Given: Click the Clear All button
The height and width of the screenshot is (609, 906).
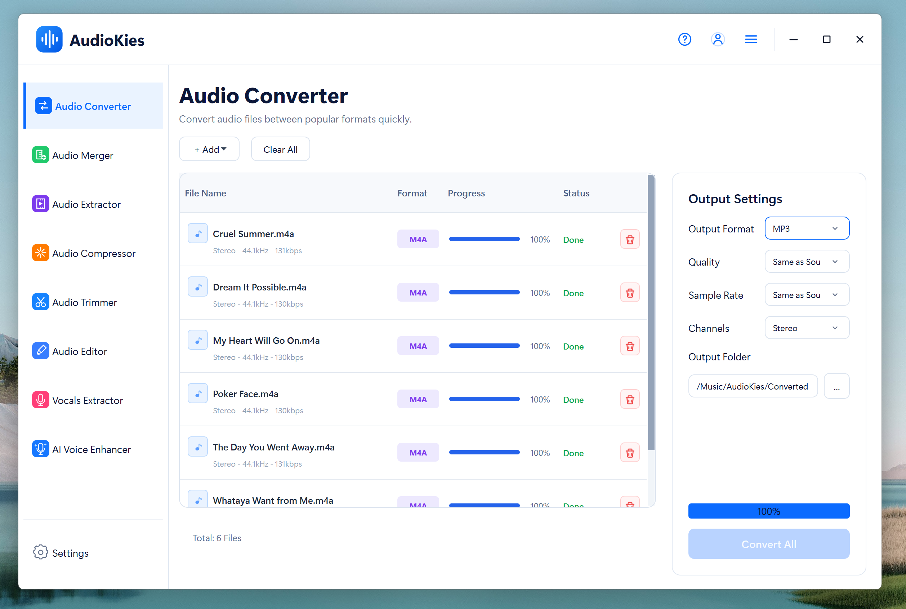Looking at the screenshot, I should 280,149.
